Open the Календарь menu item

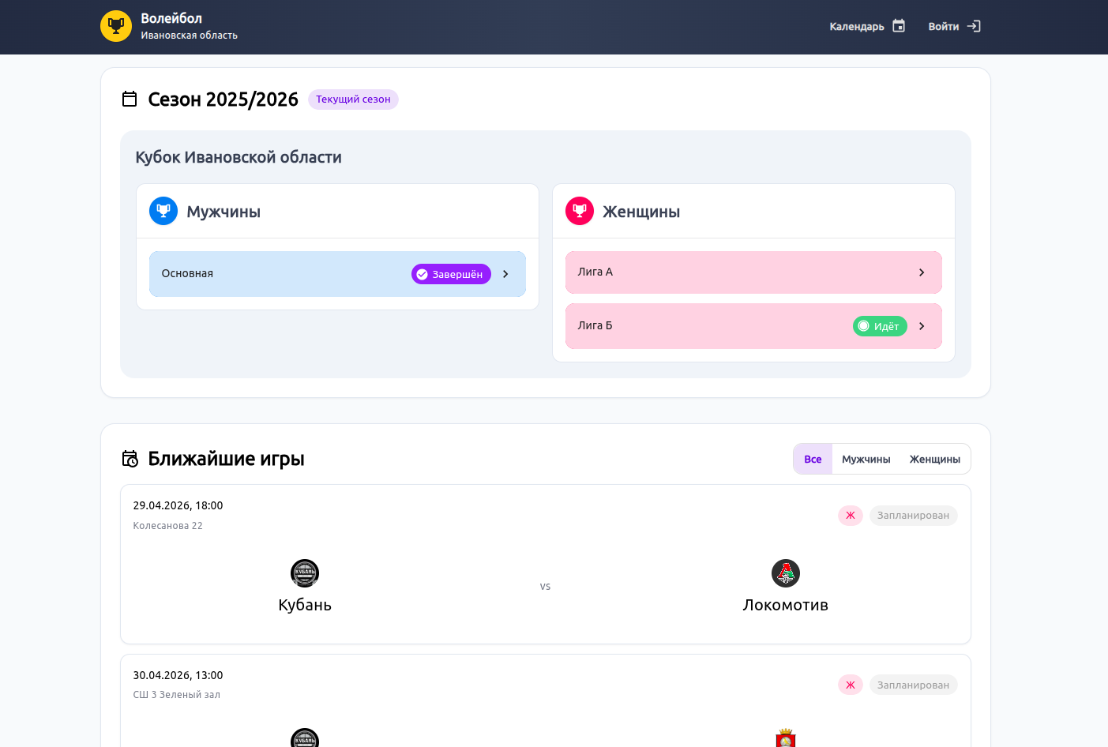pyautogui.click(x=857, y=27)
